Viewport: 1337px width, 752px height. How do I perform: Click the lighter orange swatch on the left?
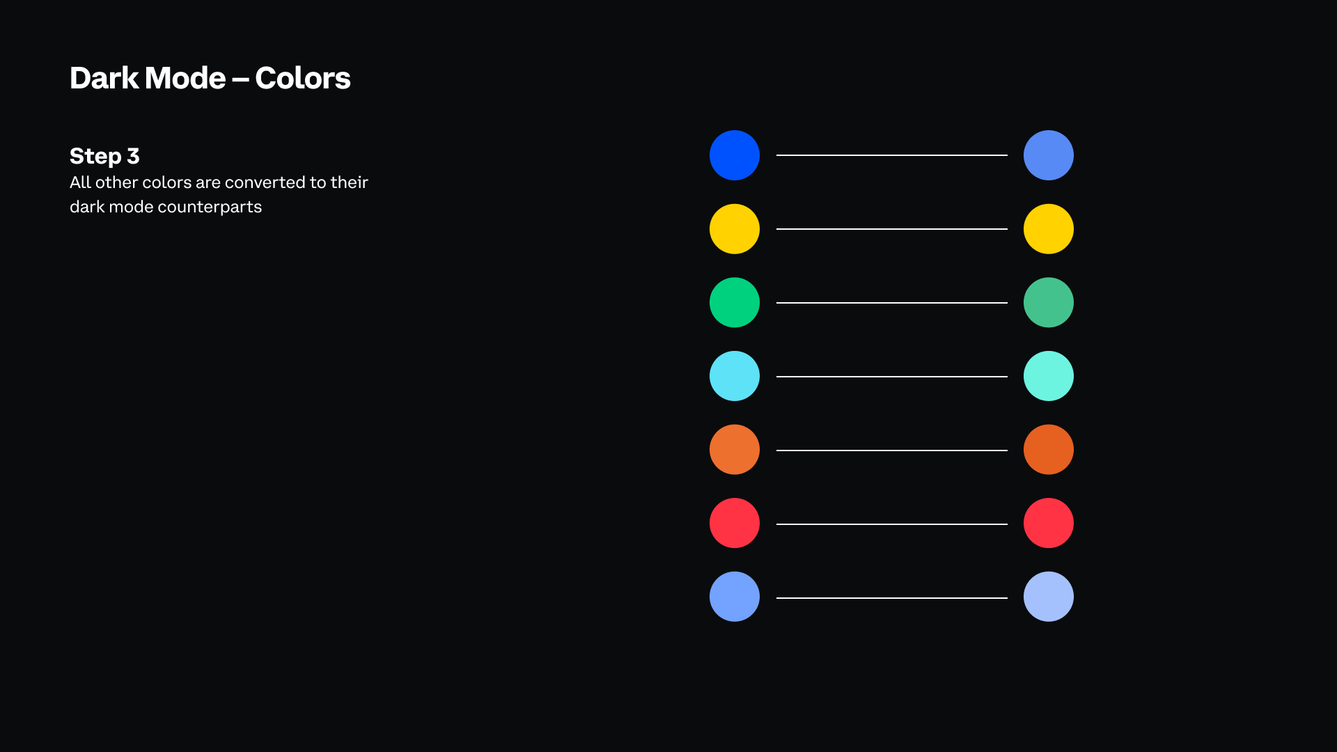click(x=734, y=450)
